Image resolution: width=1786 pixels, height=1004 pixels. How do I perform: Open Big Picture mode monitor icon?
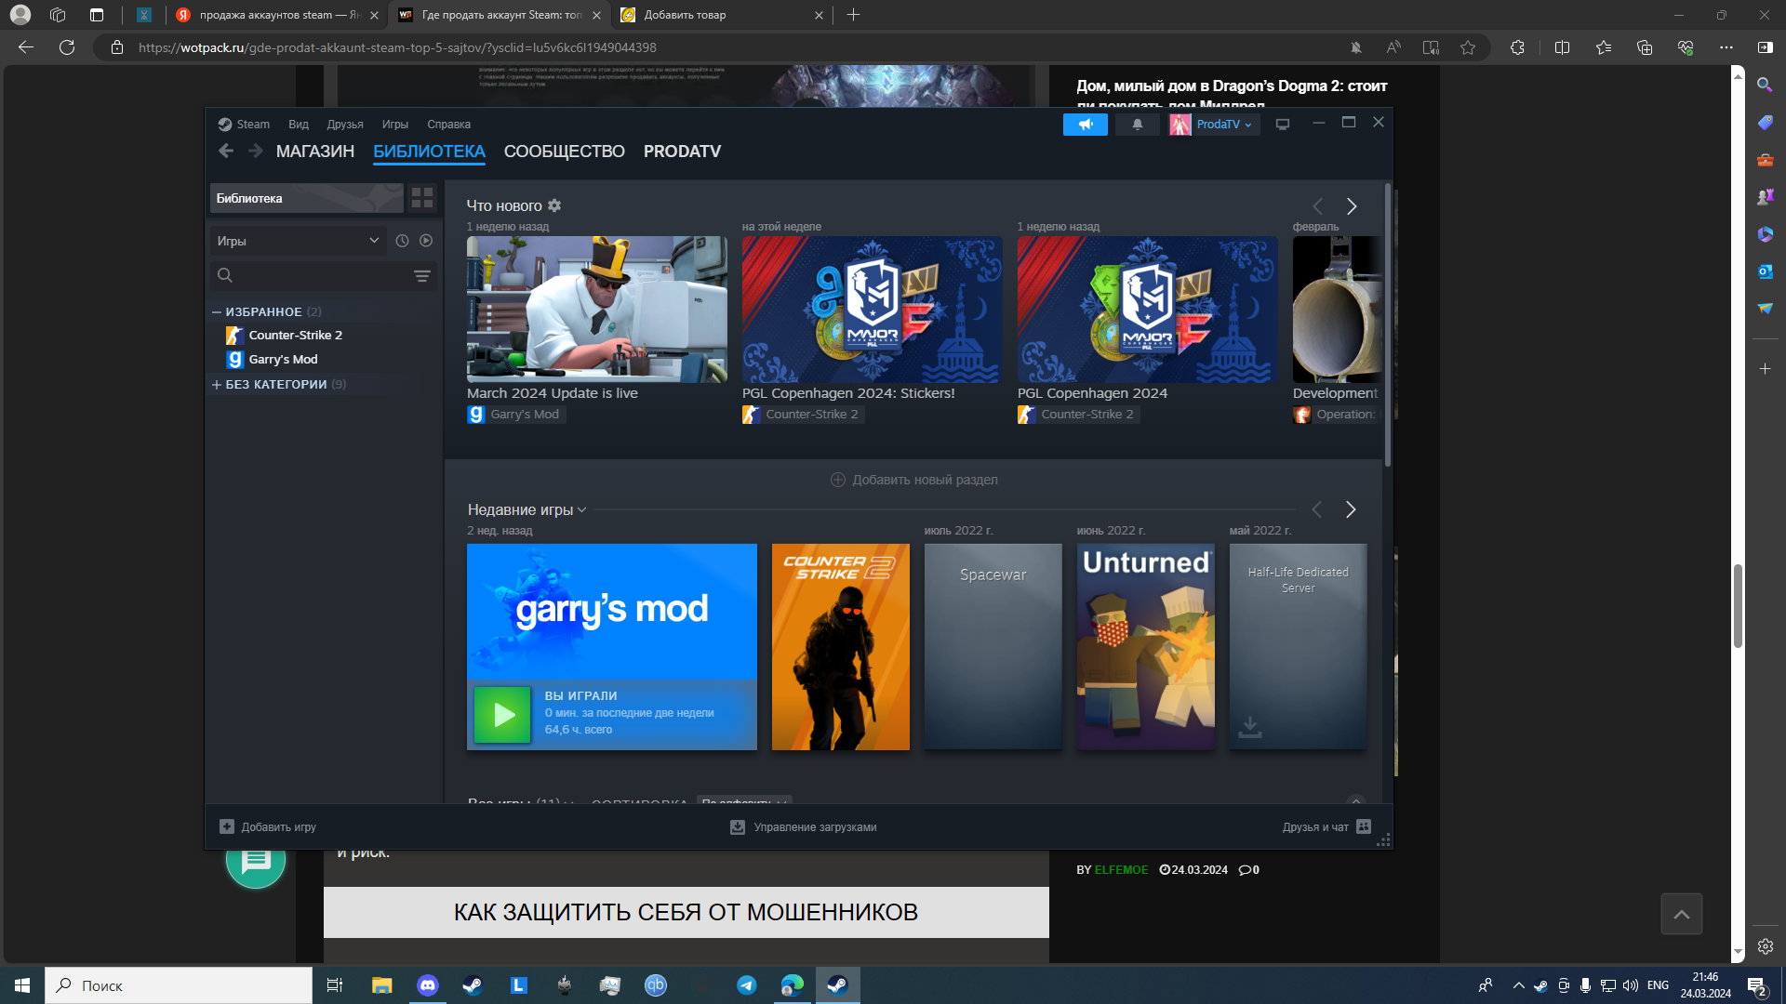tap(1283, 125)
